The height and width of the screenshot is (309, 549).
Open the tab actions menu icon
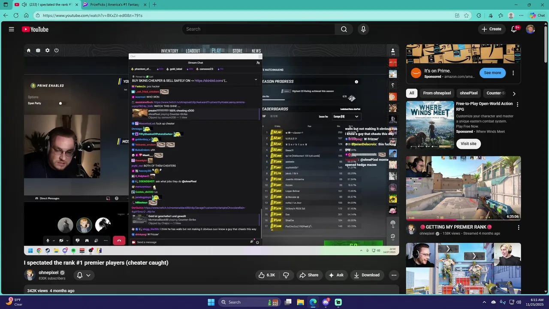[x=6, y=5]
